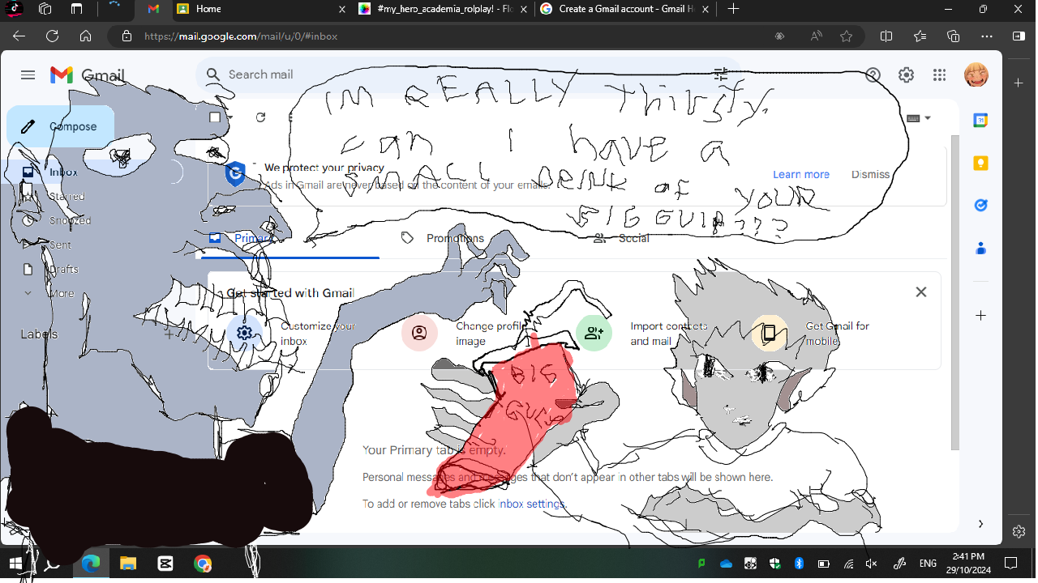Switch to the Social tab
Viewport: 1038px width, 583px height.
[x=633, y=238]
